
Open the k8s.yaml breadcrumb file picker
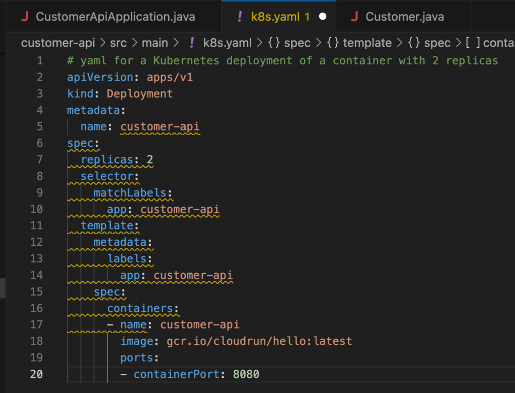pyautogui.click(x=227, y=43)
